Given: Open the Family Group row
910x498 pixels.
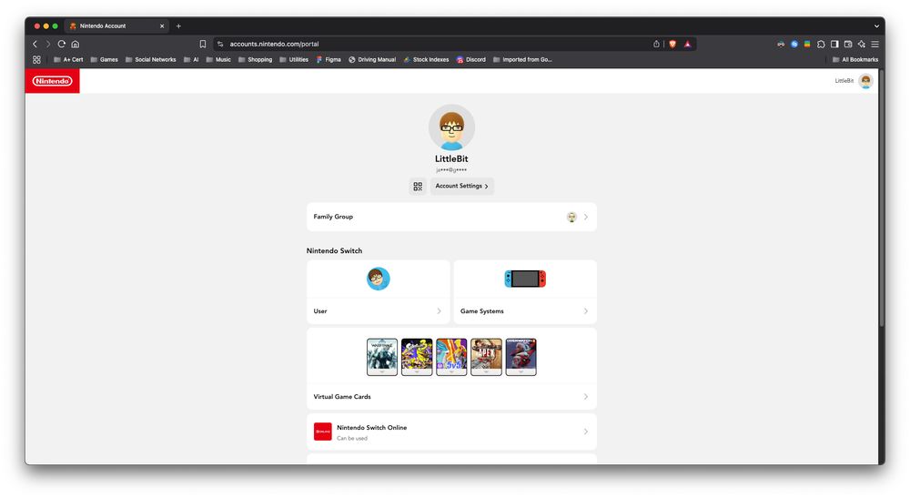Looking at the screenshot, I should pos(451,217).
